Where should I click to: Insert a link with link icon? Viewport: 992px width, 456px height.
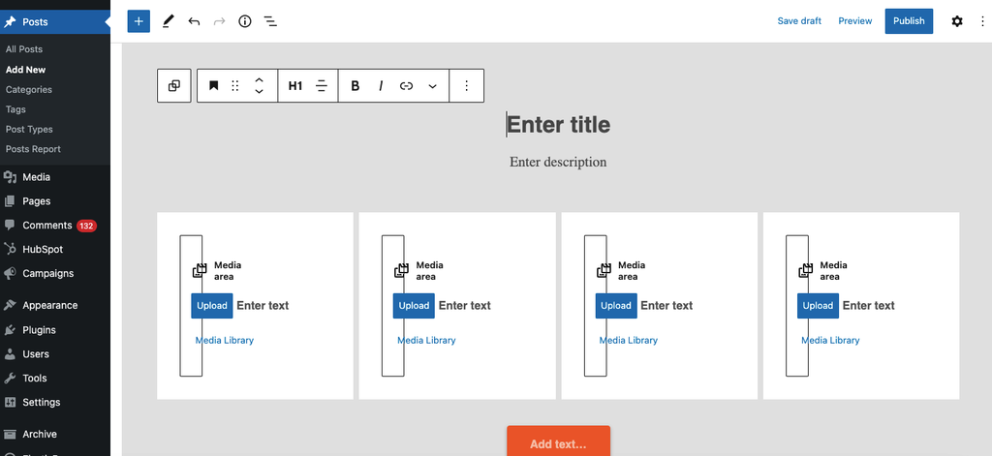(406, 86)
